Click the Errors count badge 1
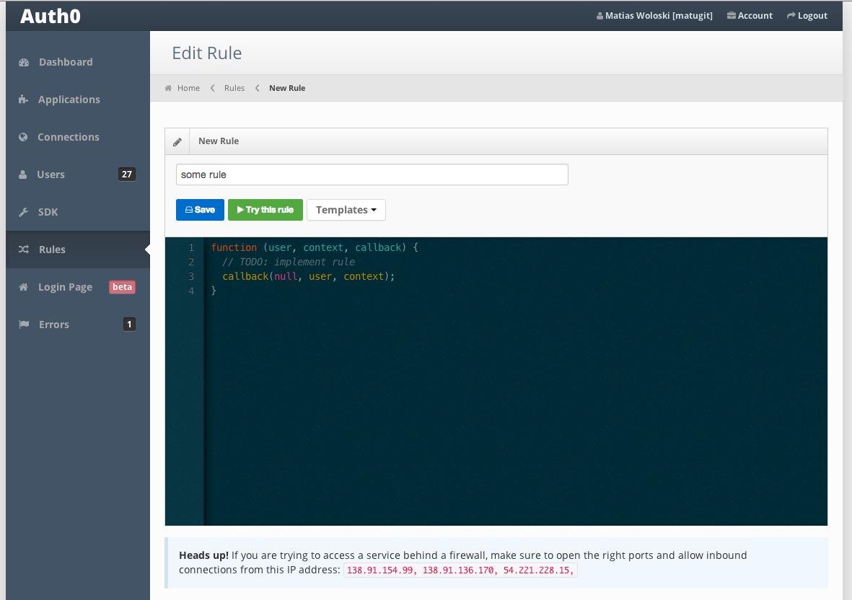852x600 pixels. [129, 325]
